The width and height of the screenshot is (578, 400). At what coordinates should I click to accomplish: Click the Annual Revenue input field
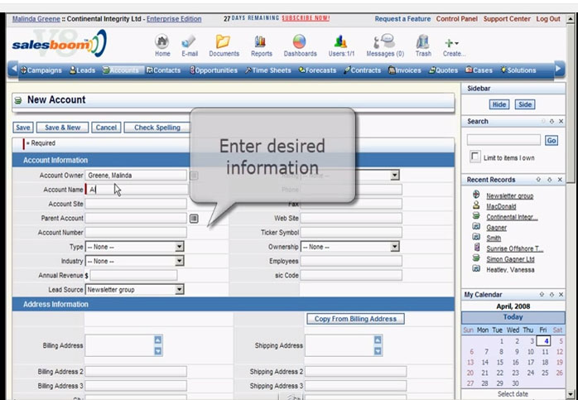[x=133, y=276]
